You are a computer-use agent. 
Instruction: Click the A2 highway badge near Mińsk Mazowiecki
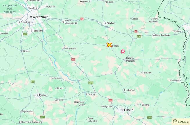(82, 19)
